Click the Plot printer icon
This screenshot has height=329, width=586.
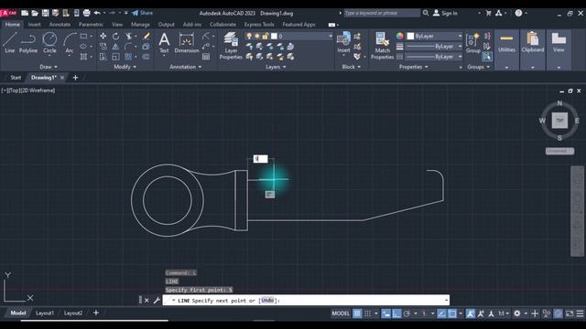coord(86,13)
